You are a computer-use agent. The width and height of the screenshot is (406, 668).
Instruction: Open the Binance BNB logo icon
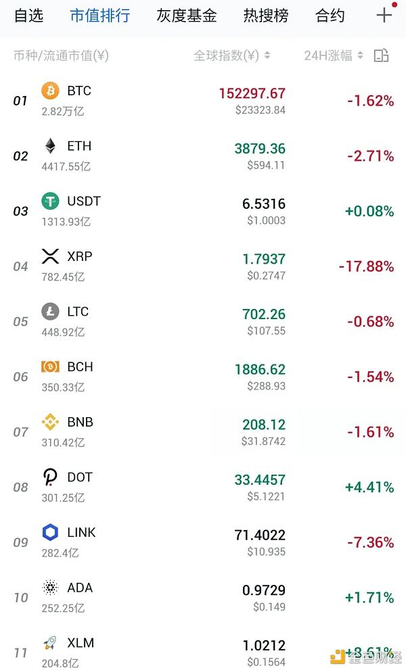pos(50,422)
